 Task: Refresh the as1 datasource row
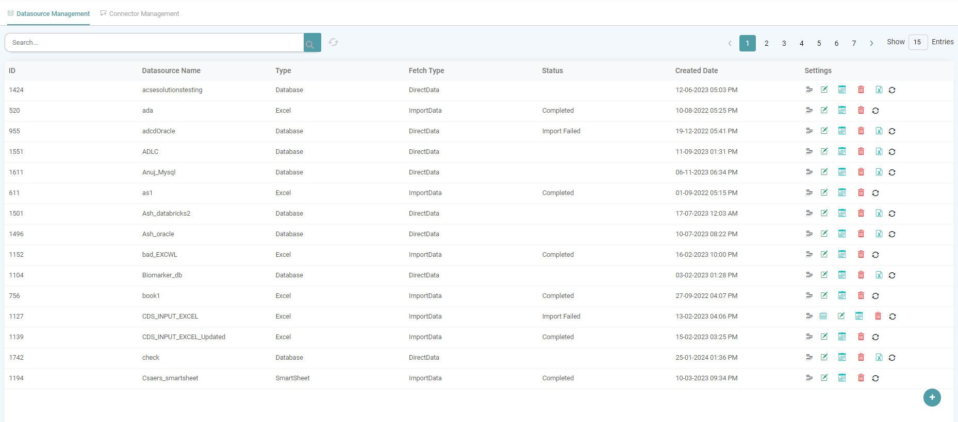point(875,193)
